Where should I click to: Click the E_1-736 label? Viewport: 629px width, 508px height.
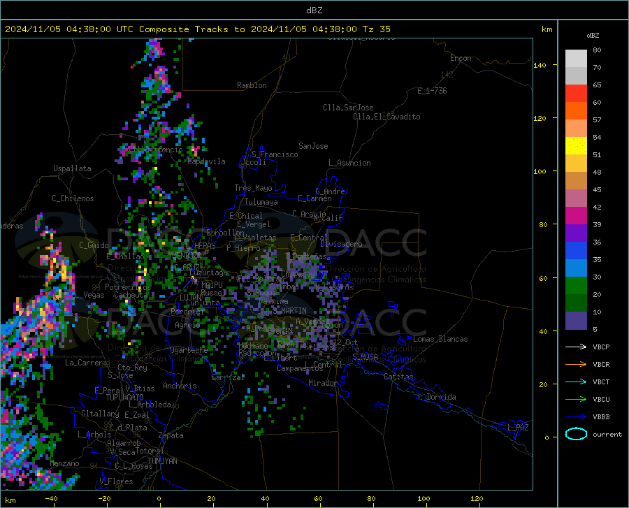pyautogui.click(x=432, y=91)
